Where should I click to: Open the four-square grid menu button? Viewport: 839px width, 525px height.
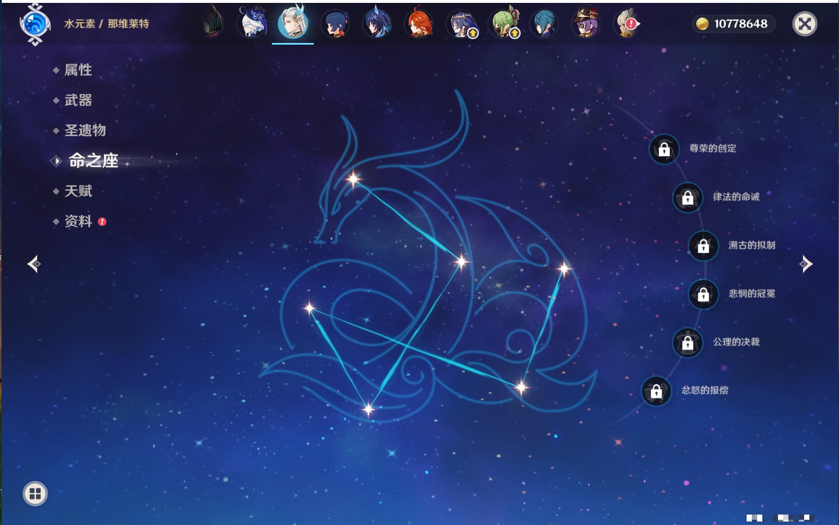pyautogui.click(x=35, y=494)
